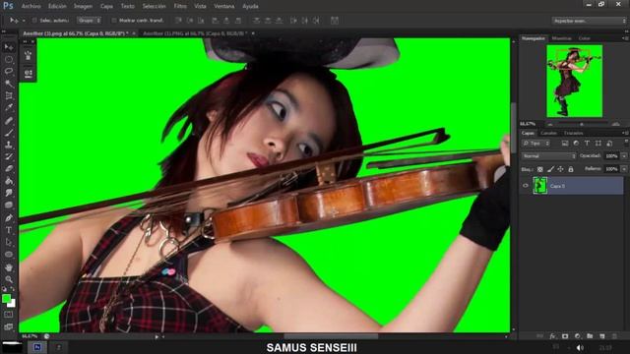Select the Eyedropper tool

point(9,107)
